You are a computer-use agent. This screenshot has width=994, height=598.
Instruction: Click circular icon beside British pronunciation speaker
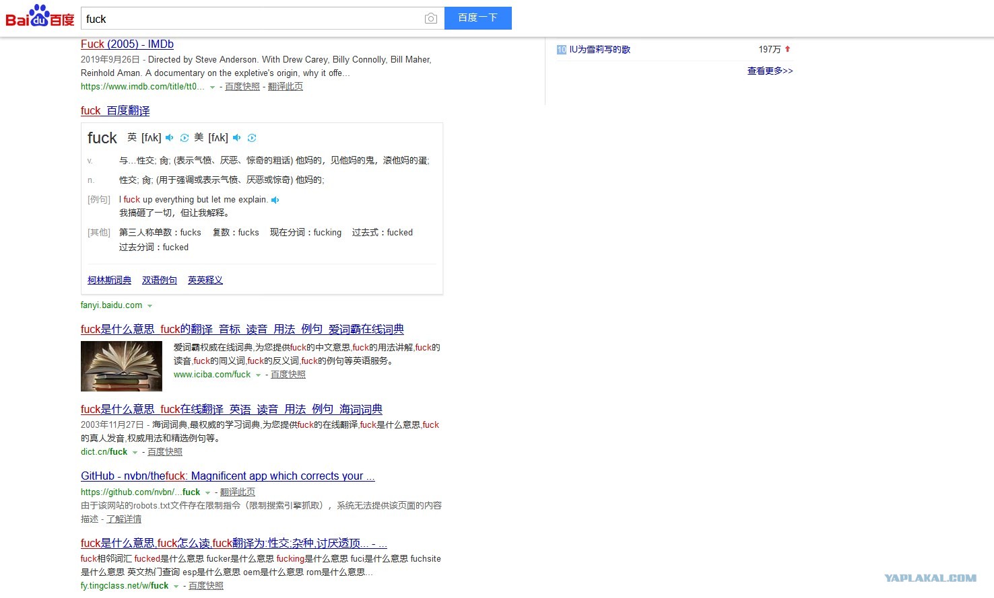[x=185, y=138]
